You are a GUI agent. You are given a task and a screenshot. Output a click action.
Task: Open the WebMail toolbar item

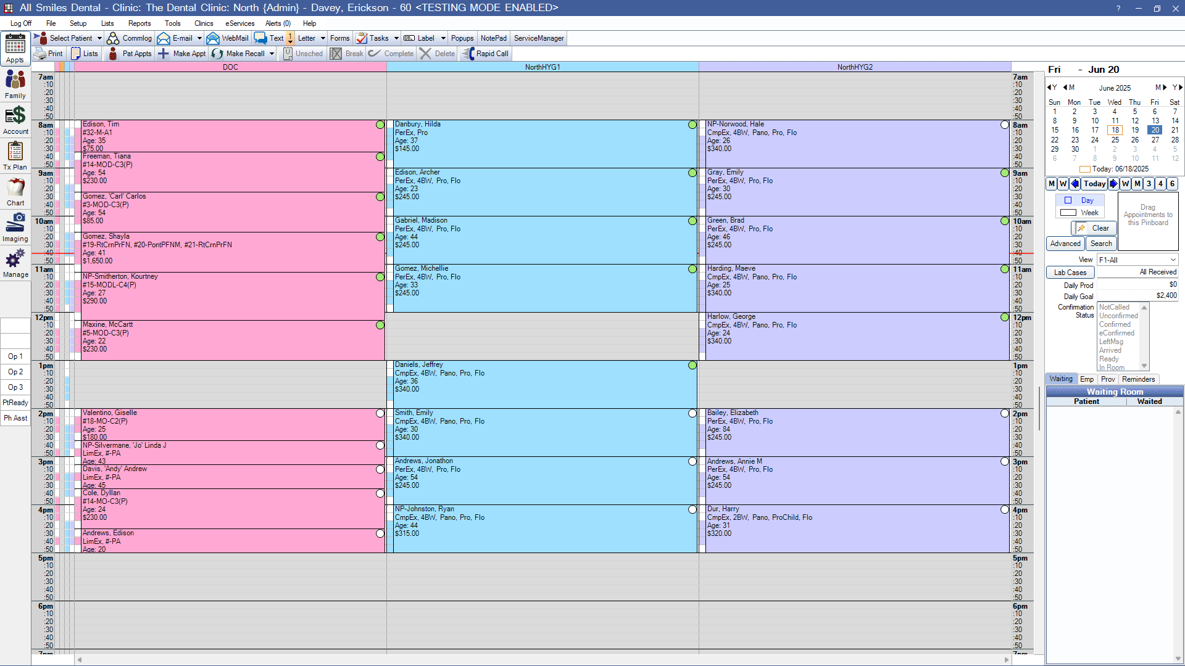[x=228, y=38]
